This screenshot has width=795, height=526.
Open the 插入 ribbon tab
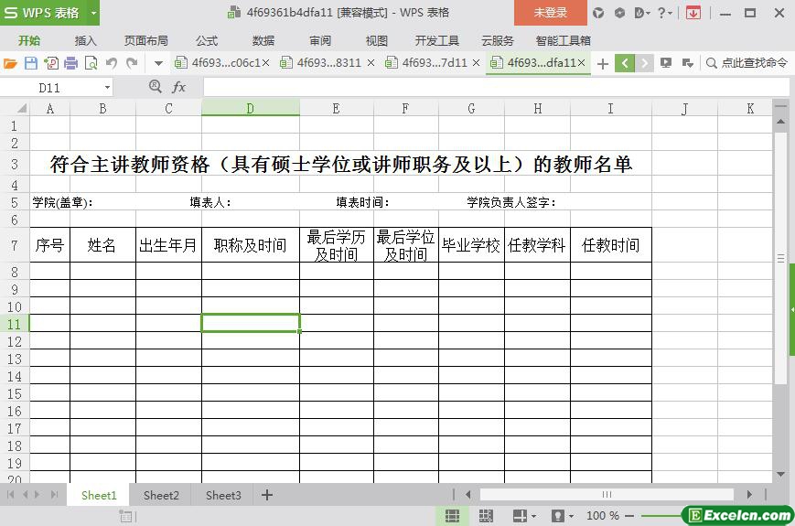(x=85, y=40)
